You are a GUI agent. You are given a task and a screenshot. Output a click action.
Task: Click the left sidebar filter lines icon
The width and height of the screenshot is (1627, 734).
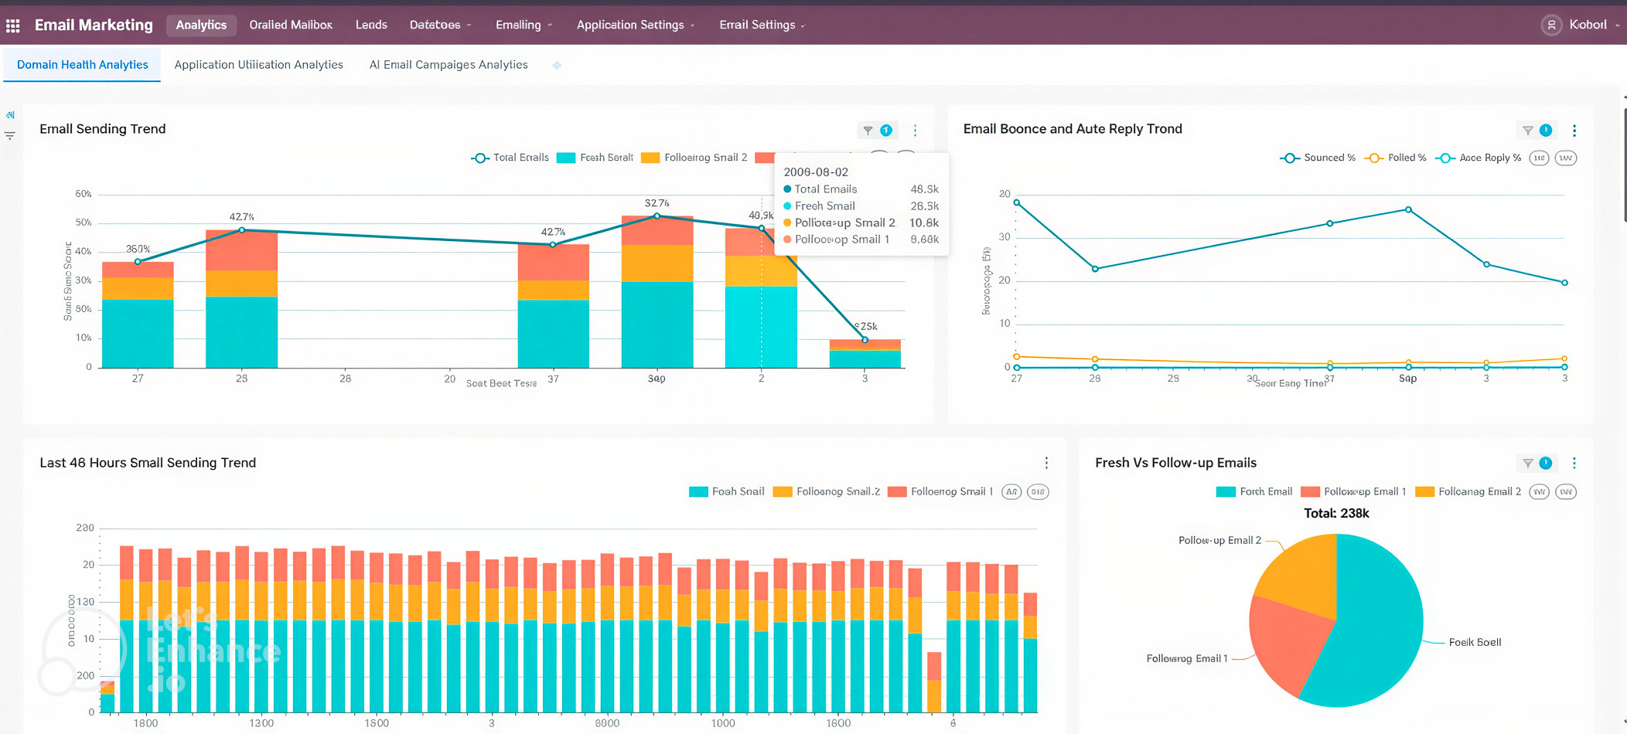click(10, 135)
